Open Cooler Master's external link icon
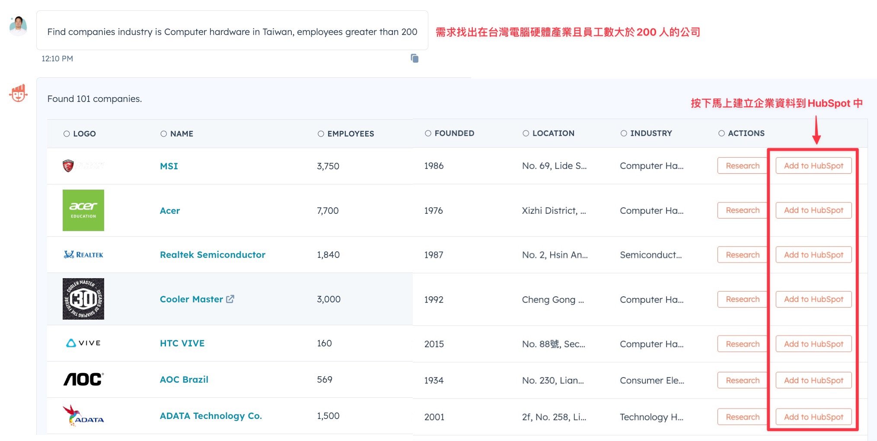This screenshot has height=441, width=877. pos(231,298)
